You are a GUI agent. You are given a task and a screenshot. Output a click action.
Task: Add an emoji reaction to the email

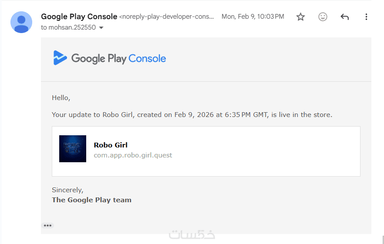tap(323, 17)
